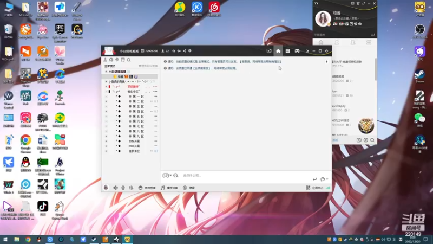Screen dimensions: 433x244
Task: Toggle the play accompaniment music button
Action: click(169, 188)
